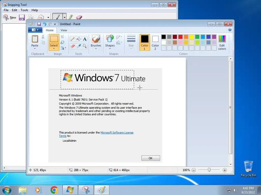Click the Brushes tool icon
261x195 pixels.
coord(96,39)
